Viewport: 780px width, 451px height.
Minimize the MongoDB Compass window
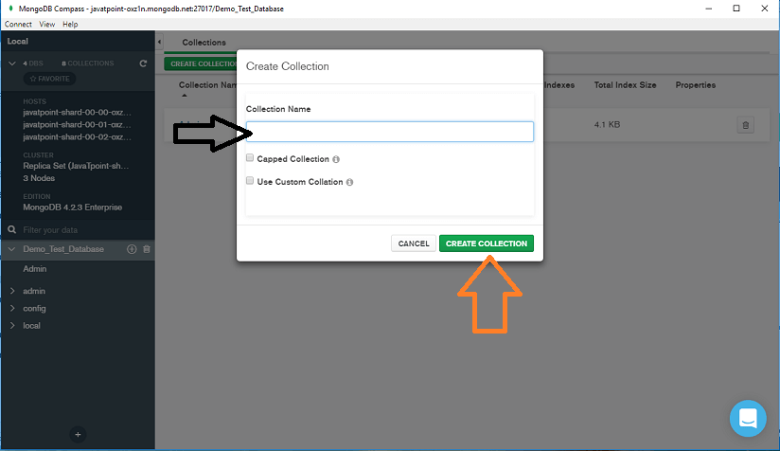pyautogui.click(x=708, y=9)
